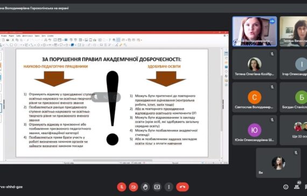307x196 pixels.
Task: Select your own 'Ви' video tile
Action: pos(278,163)
